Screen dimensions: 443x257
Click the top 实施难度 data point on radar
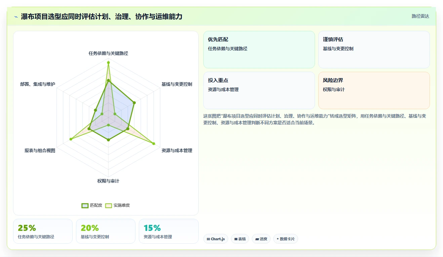[108, 63]
